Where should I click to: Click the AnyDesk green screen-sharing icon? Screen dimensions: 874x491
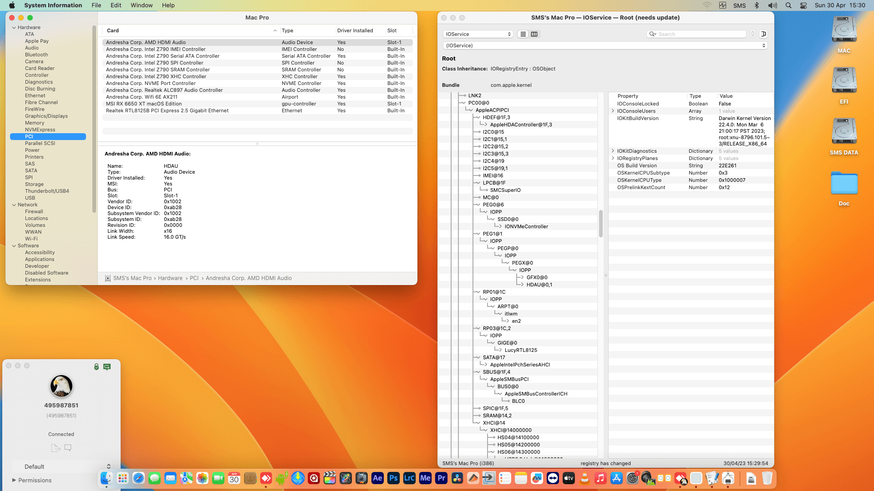coord(107,366)
